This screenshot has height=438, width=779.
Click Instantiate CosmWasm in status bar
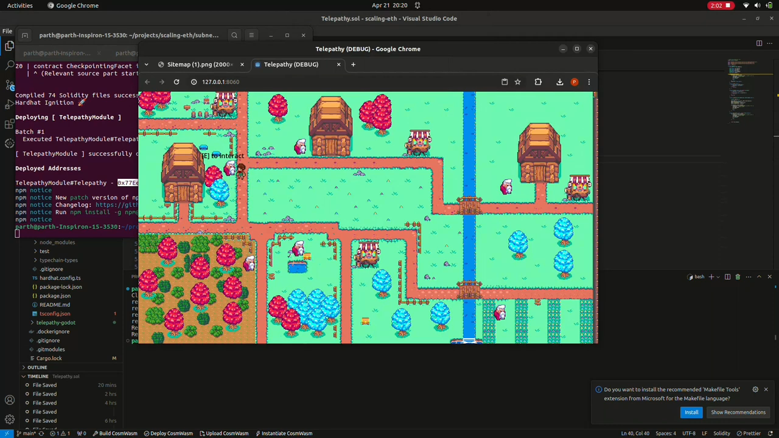click(284, 434)
